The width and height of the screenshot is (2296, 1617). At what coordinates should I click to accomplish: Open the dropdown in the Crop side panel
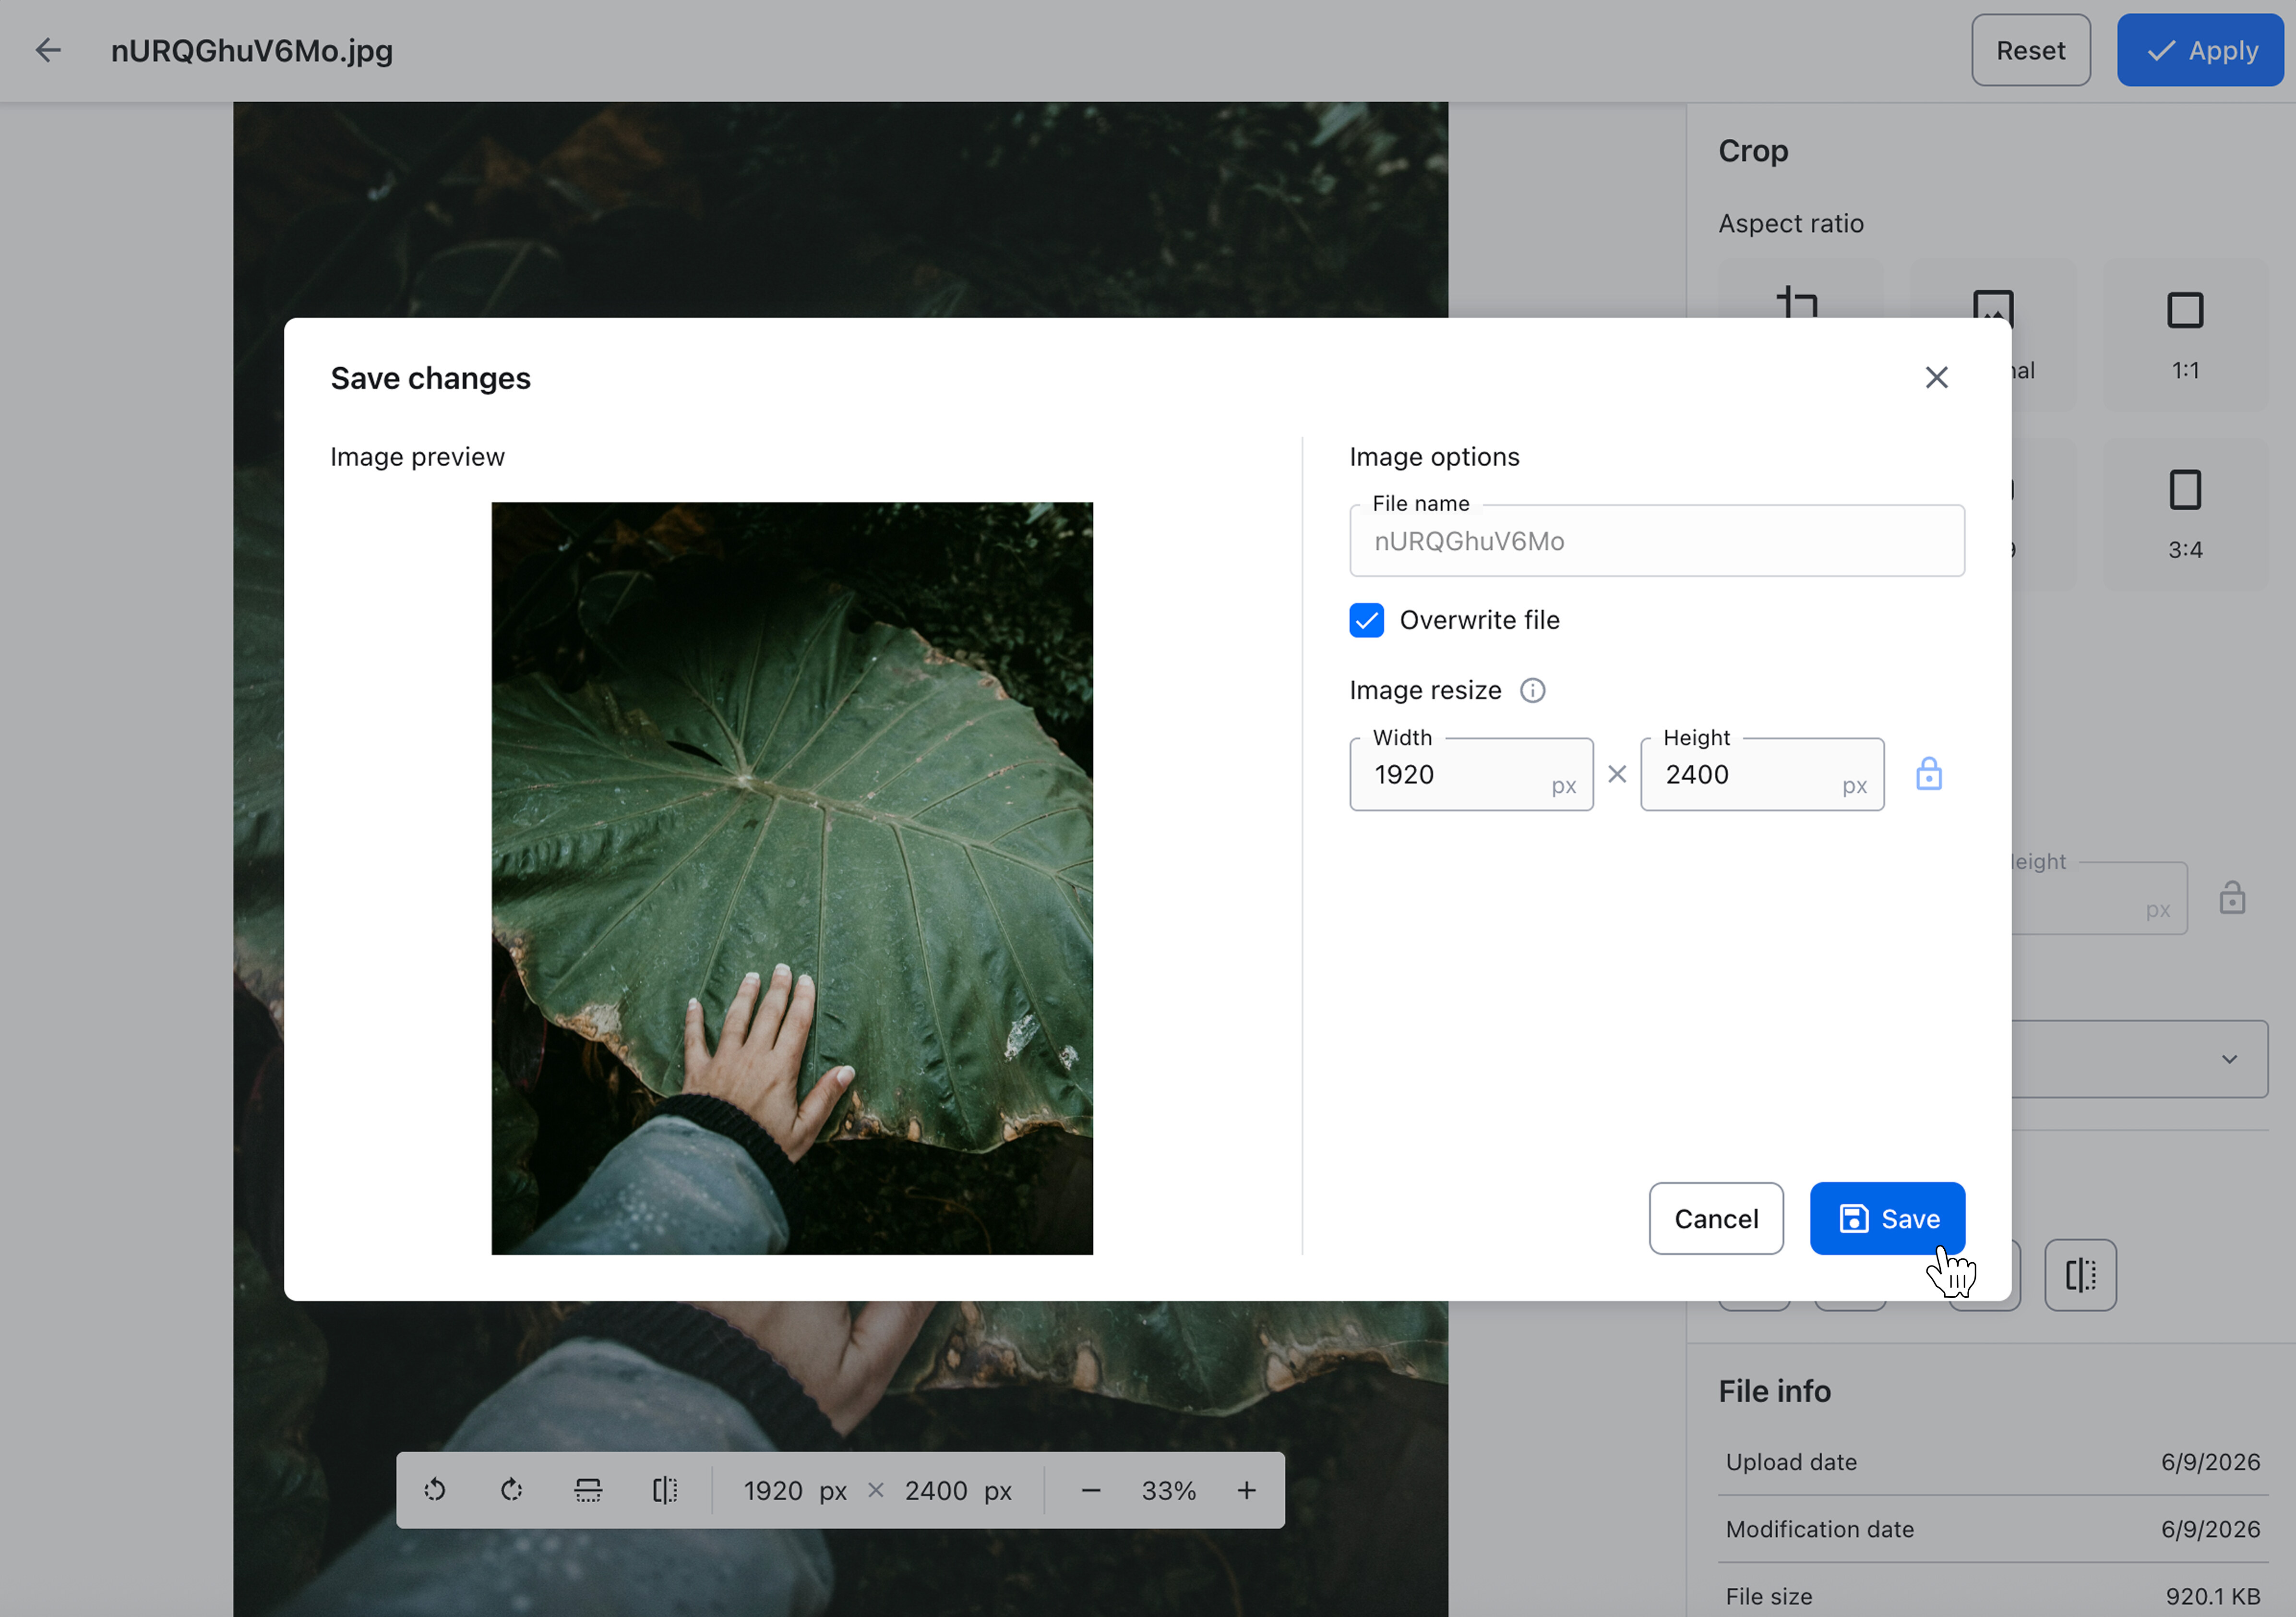pos(2139,1059)
